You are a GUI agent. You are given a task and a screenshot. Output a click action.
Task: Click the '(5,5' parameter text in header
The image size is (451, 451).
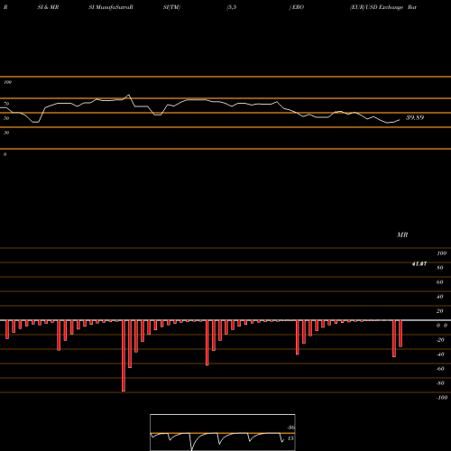point(232,7)
